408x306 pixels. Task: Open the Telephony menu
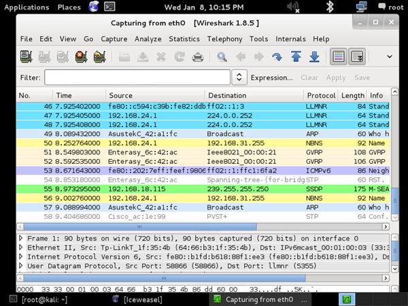point(224,39)
